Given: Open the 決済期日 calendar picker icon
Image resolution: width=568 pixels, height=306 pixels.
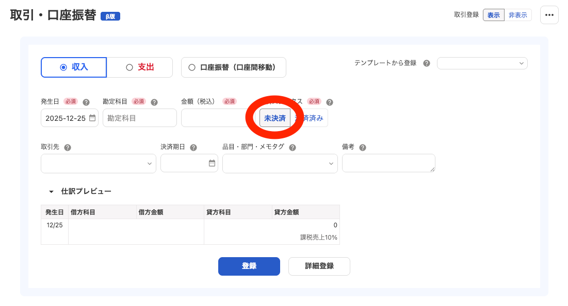Looking at the screenshot, I should pyautogui.click(x=213, y=163).
